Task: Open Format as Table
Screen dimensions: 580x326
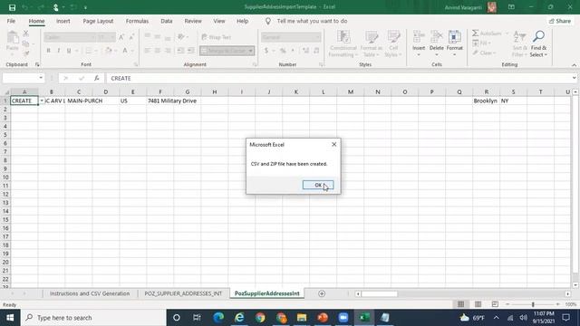Action: pos(371,44)
